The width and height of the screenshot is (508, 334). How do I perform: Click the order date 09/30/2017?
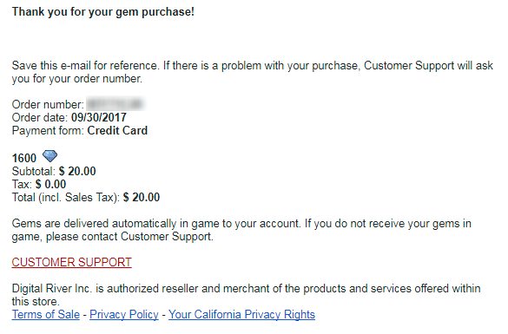99,117
